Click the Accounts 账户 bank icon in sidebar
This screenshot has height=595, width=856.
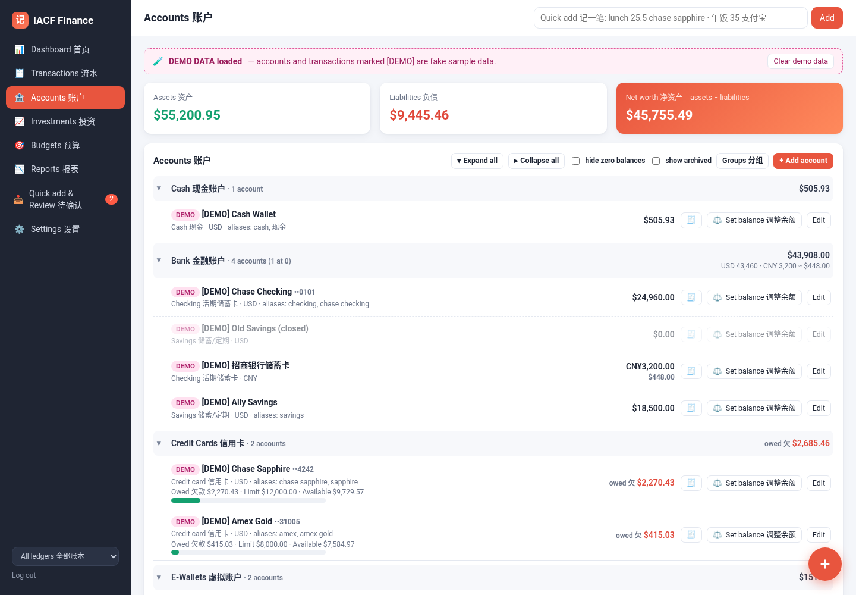(x=20, y=98)
